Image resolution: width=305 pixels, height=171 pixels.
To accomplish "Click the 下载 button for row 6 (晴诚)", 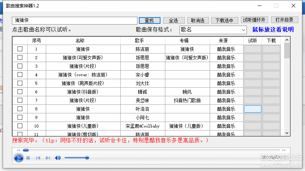I will click(x=271, y=92).
